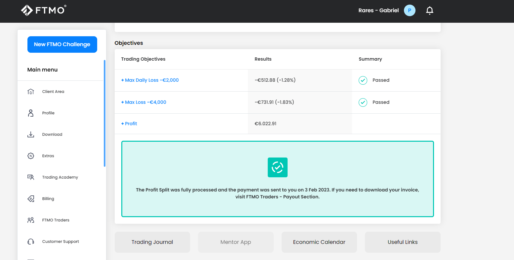The image size is (514, 260).
Task: Open Customer Support menu item
Action: (x=60, y=242)
